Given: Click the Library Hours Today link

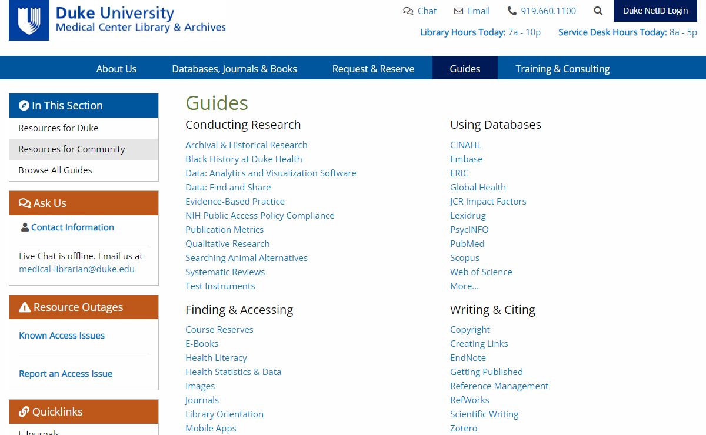Looking at the screenshot, I should [480, 32].
